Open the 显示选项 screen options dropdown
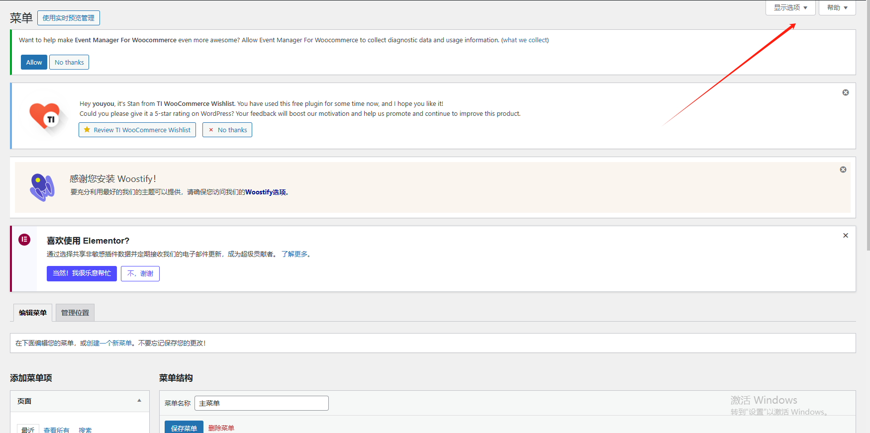 pos(790,7)
